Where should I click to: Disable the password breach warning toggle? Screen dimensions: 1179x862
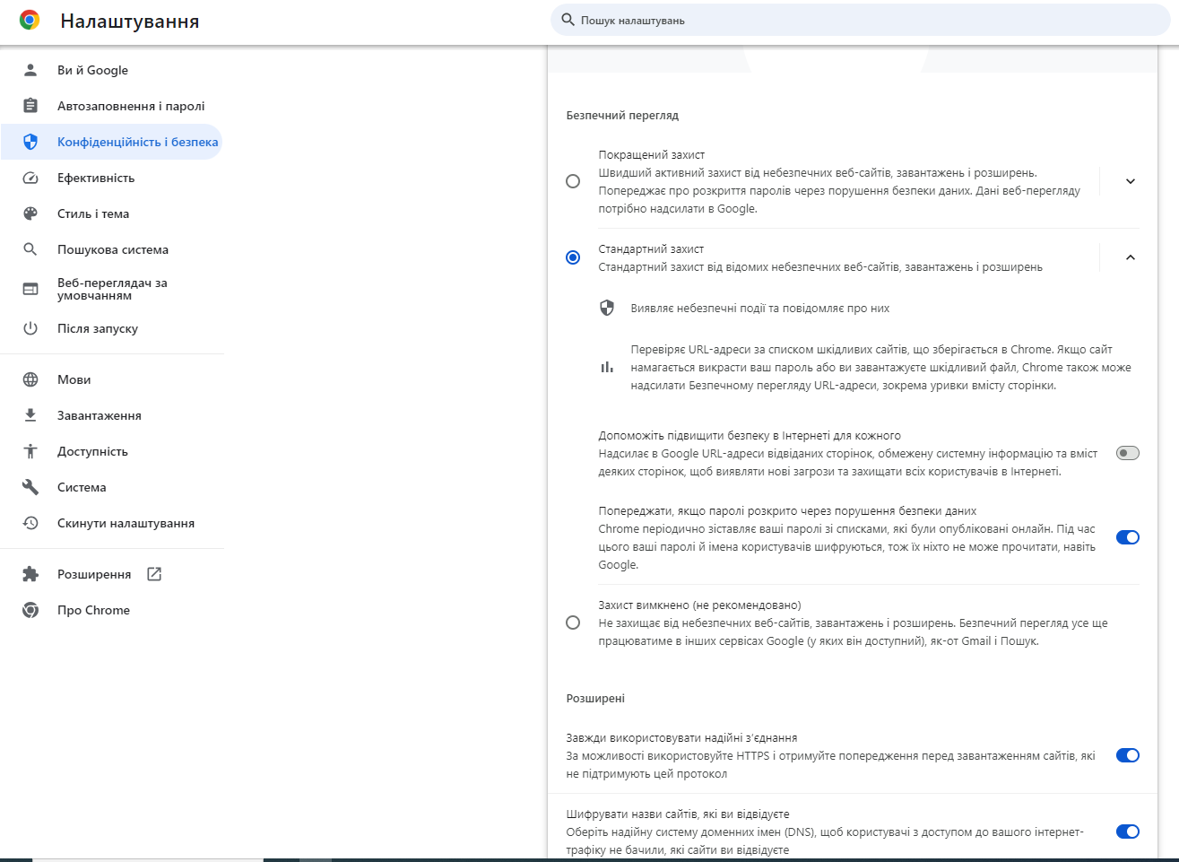click(x=1127, y=537)
